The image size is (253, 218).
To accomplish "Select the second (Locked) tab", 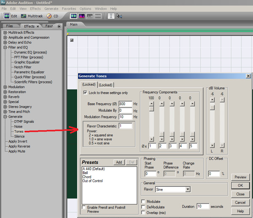I will pos(105,85).
